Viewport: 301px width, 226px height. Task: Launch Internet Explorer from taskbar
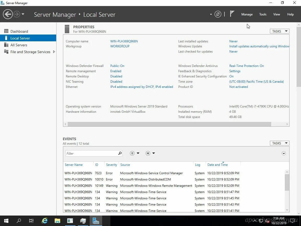tap(44, 221)
